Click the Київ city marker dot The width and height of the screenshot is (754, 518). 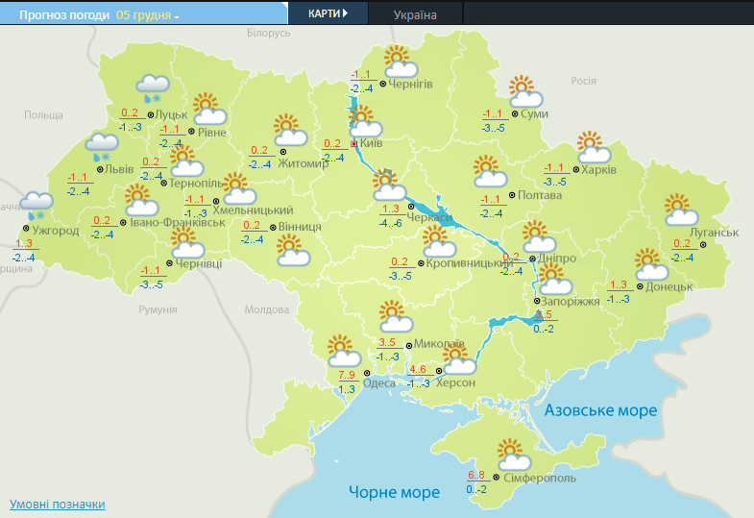click(353, 143)
